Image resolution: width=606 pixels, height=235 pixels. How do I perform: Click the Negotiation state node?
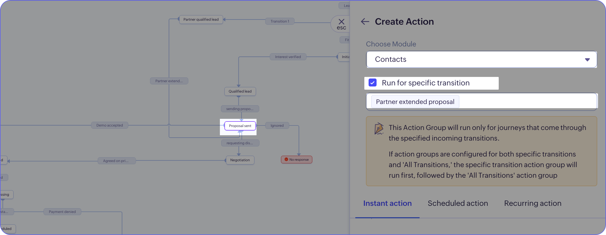coord(240,160)
